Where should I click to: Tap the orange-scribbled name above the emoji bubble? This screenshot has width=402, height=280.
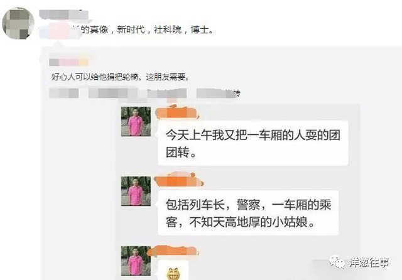pos(173,250)
